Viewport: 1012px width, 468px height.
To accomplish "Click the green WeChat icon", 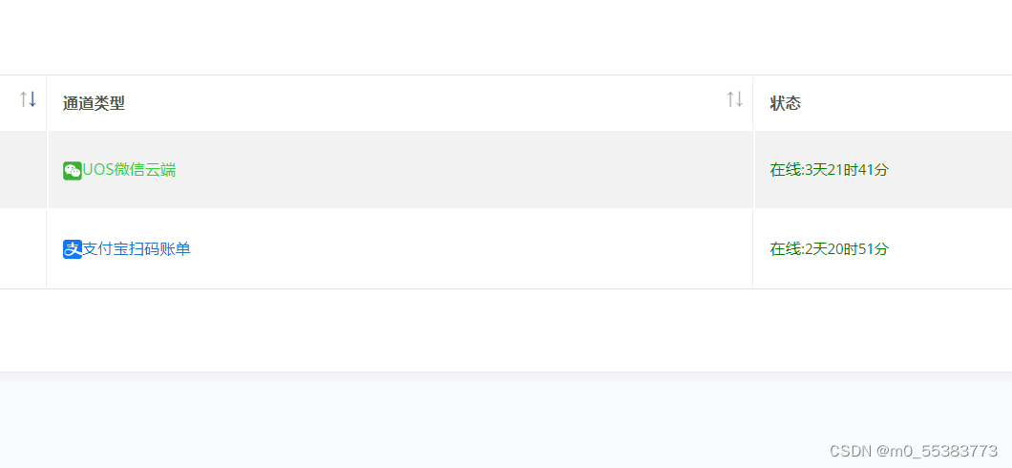I will tap(73, 170).
